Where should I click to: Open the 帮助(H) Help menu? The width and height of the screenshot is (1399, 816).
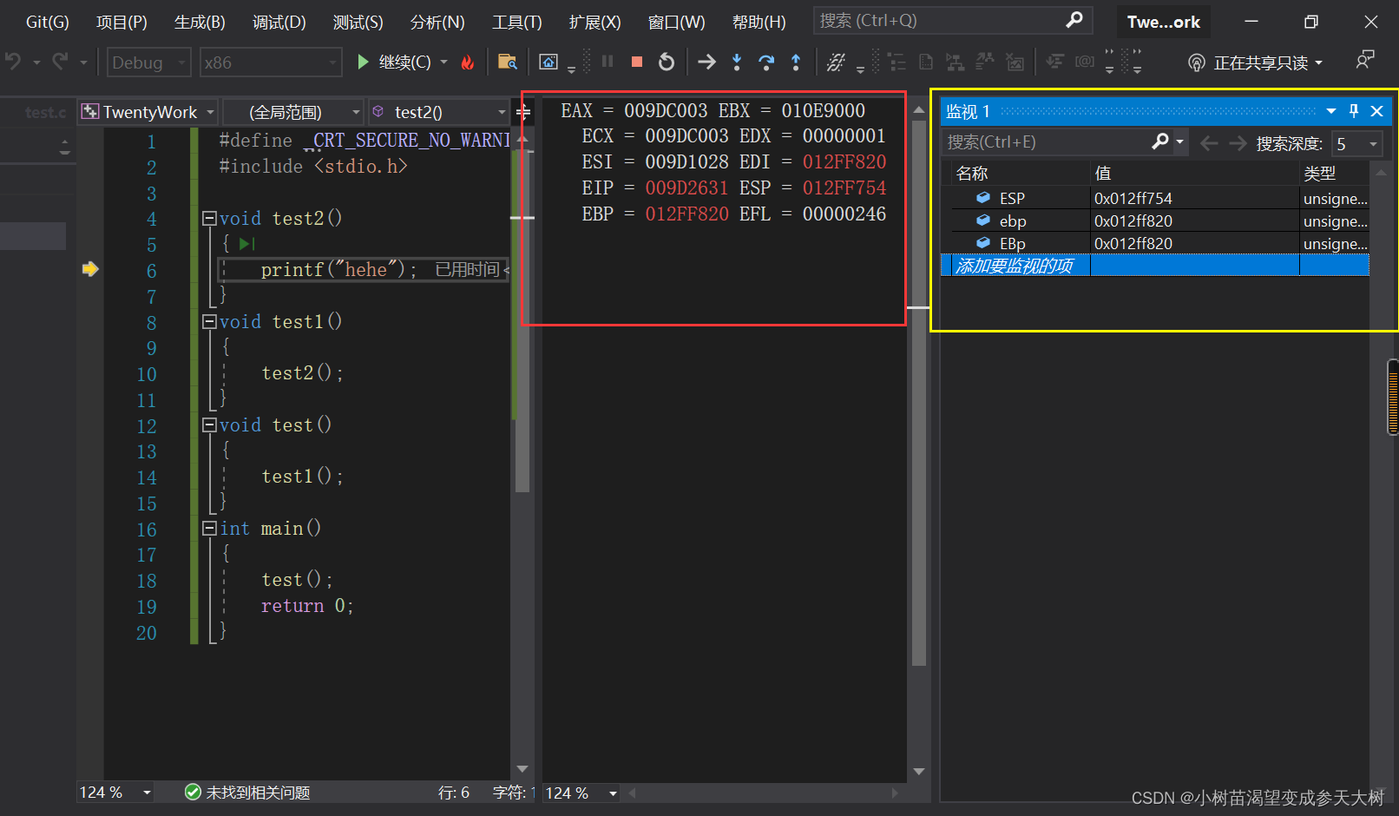click(759, 22)
